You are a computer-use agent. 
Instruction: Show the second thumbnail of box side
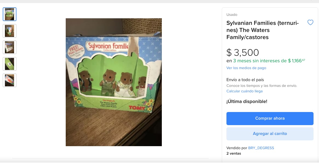(10, 31)
